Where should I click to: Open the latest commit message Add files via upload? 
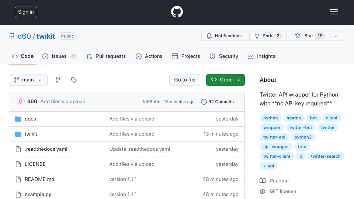click(63, 102)
